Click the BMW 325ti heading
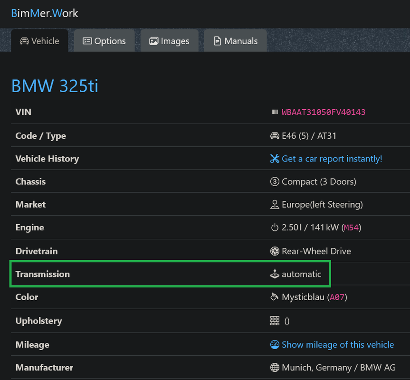Image resolution: width=410 pixels, height=380 pixels. (55, 85)
